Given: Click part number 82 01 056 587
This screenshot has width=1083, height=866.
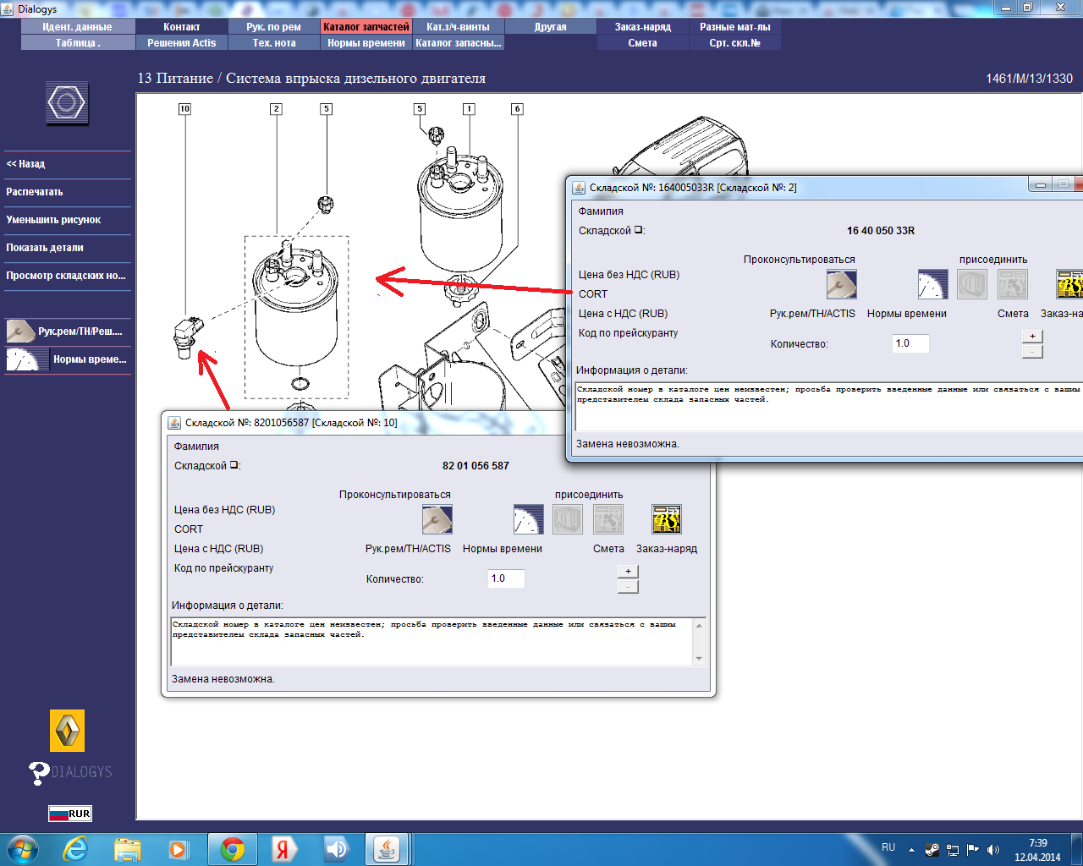Looking at the screenshot, I should click(476, 466).
